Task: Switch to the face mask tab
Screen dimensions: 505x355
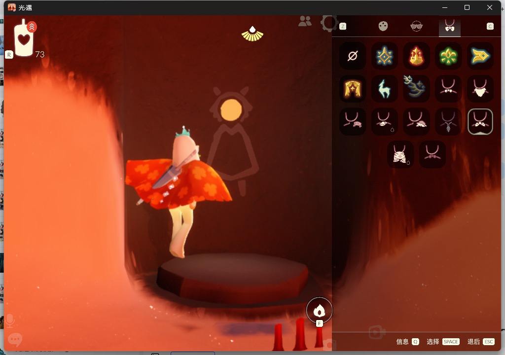Action: point(383,26)
